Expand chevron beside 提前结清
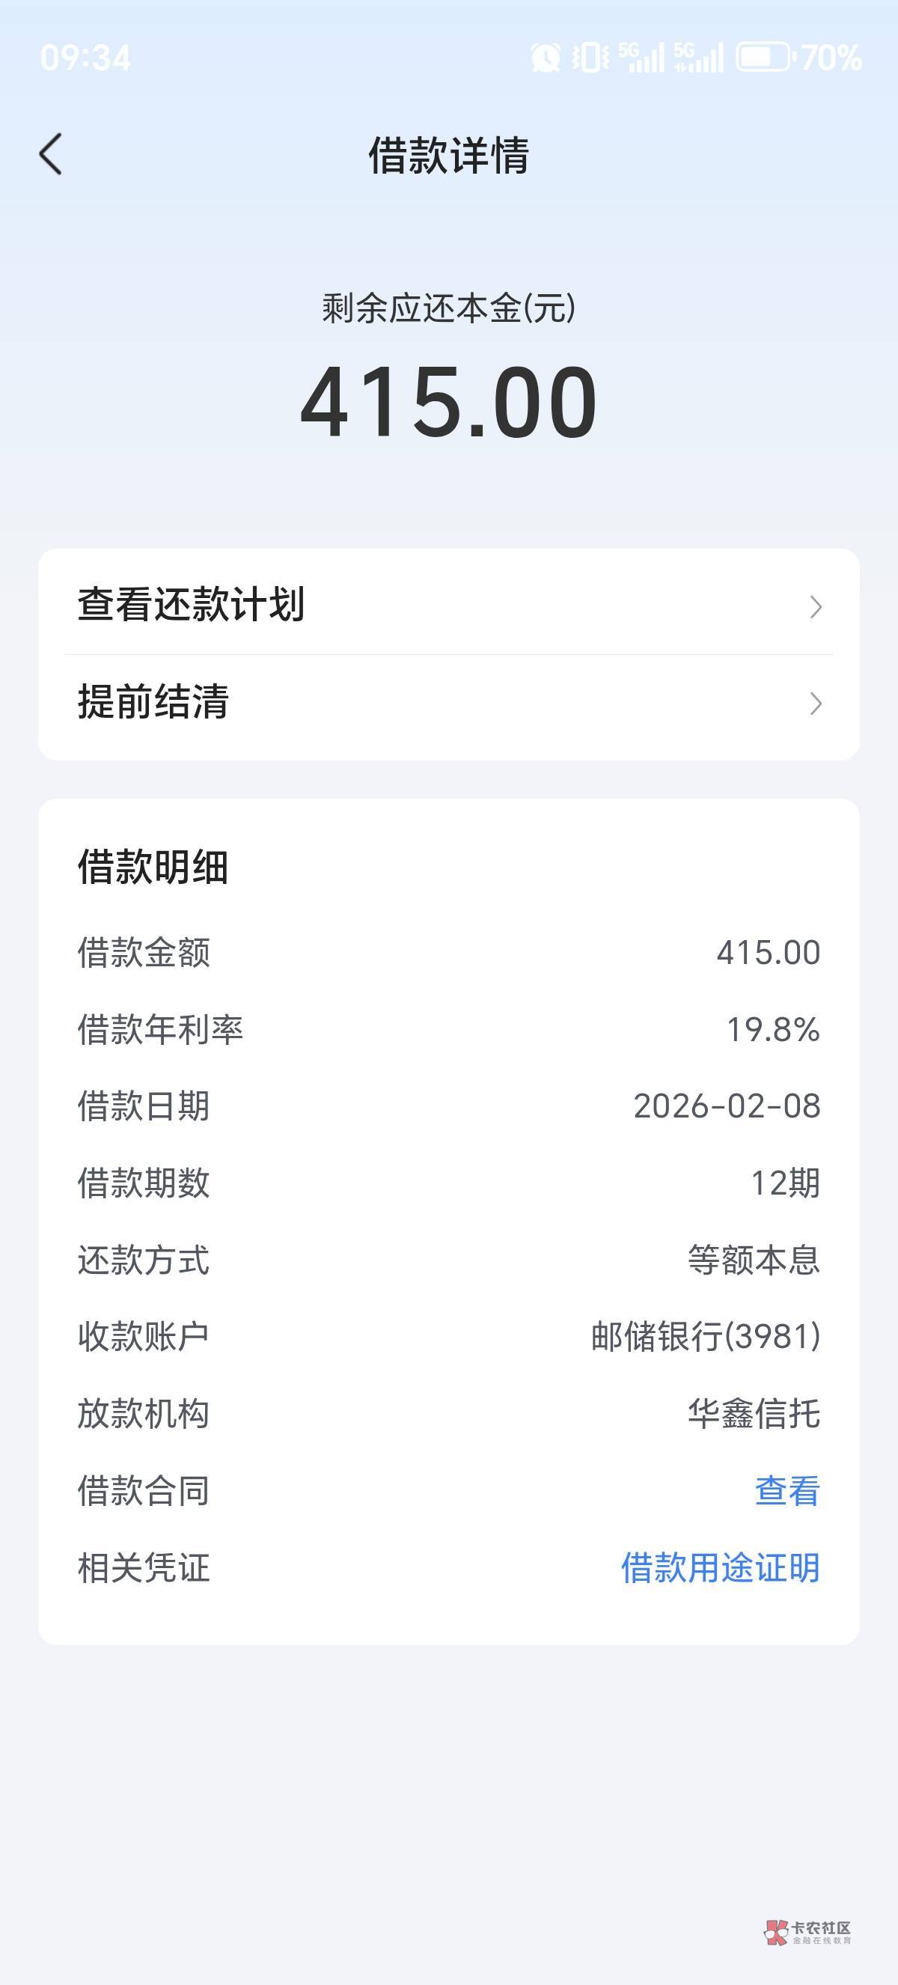Image resolution: width=898 pixels, height=1985 pixels. (x=816, y=703)
